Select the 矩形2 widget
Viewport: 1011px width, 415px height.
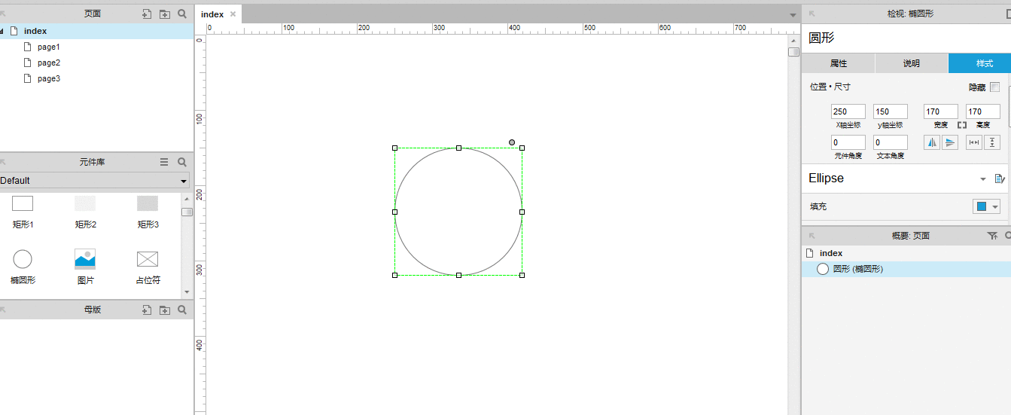tap(85, 212)
